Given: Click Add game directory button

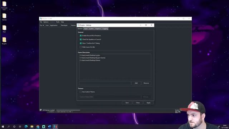Looking at the screenshot, I should click(136, 83).
